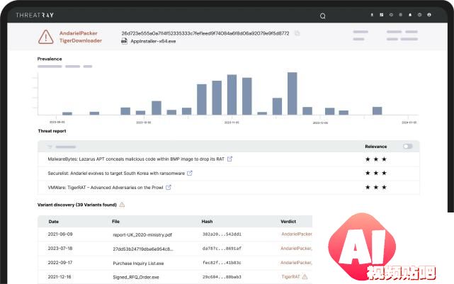Click Variant discovery (39 Variants found) heading
The width and height of the screenshot is (454, 284).
pos(77,205)
